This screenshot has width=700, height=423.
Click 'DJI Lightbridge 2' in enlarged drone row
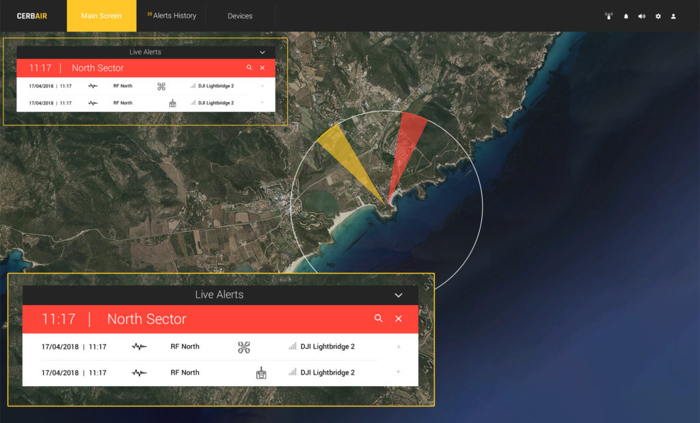(x=327, y=347)
